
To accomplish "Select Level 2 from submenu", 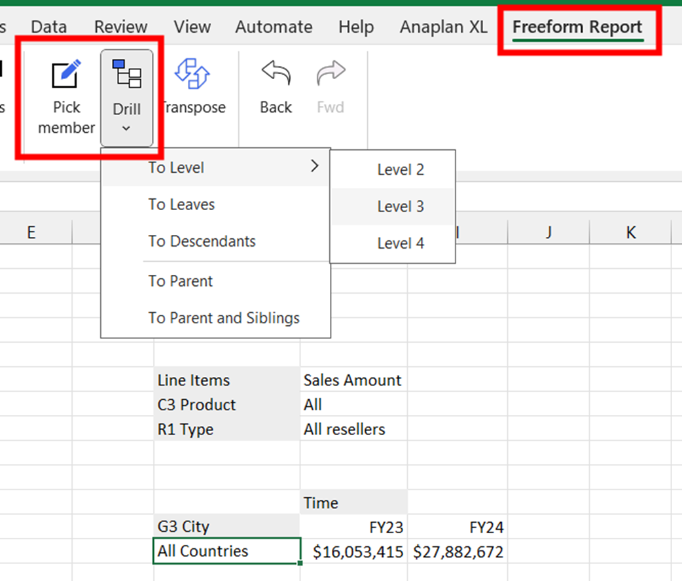I will tap(400, 170).
